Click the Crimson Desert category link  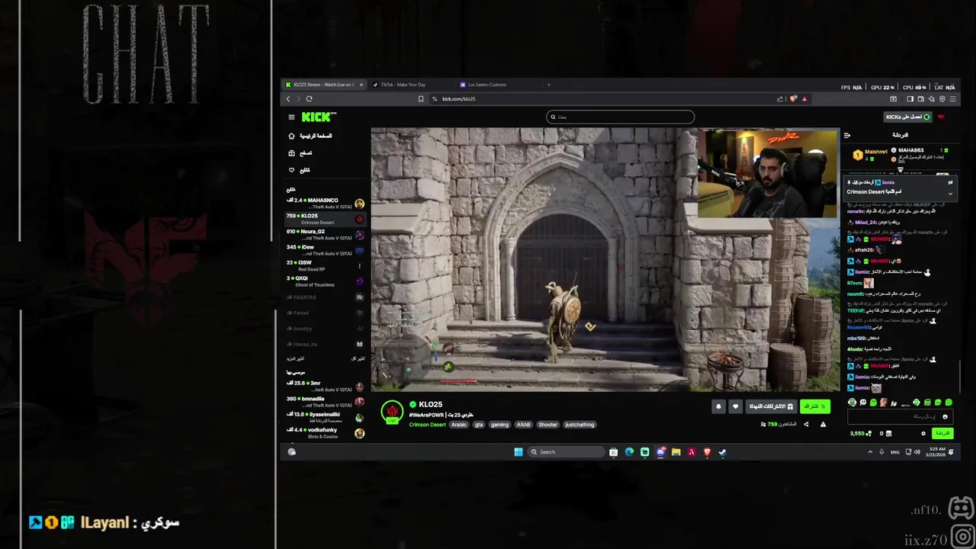[427, 425]
